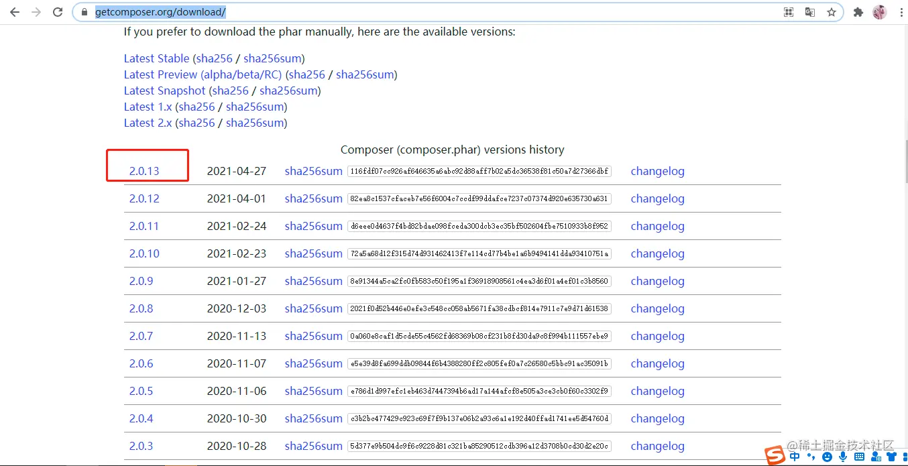Open the Latest Stable download link

(156, 58)
